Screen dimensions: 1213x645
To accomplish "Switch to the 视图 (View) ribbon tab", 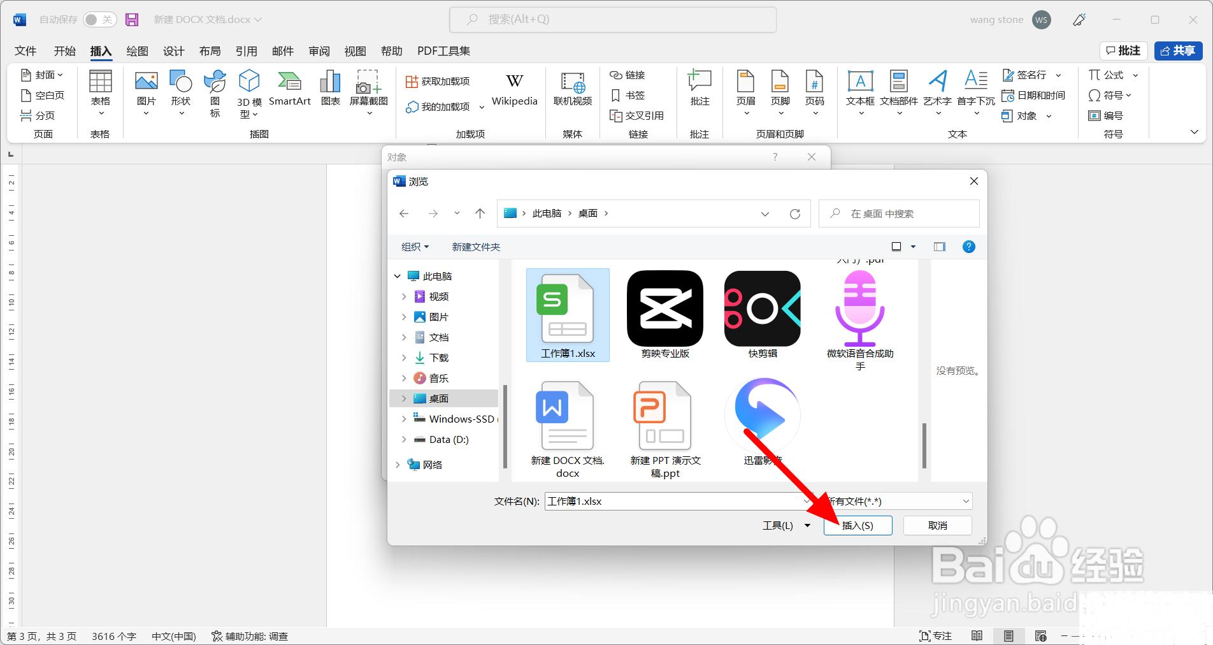I will coord(355,51).
